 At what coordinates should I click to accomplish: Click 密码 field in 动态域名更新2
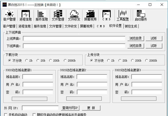92,92
